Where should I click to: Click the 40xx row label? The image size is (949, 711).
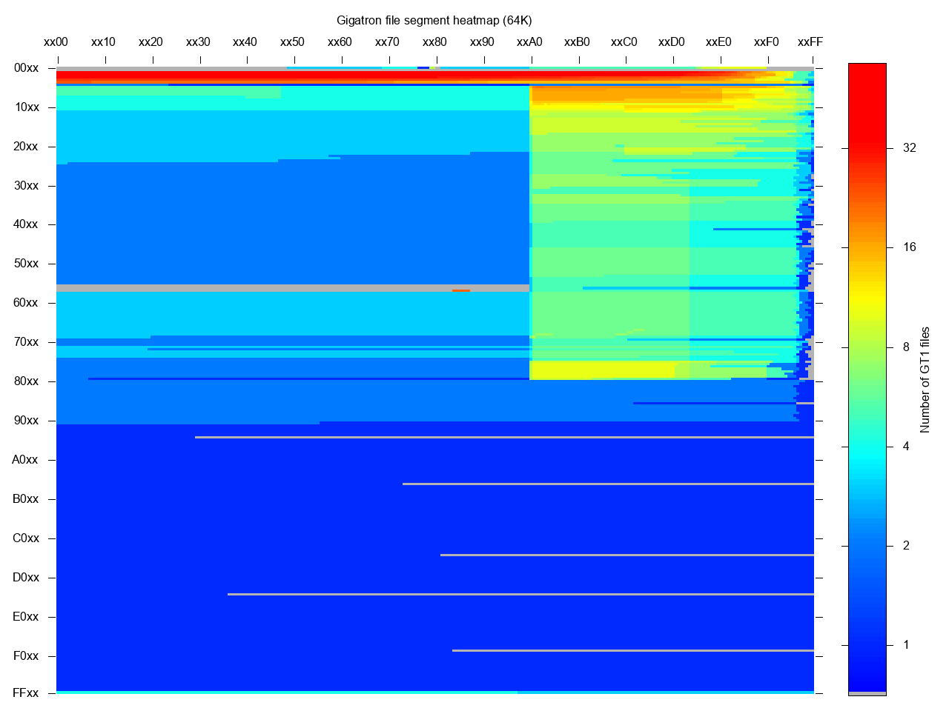pyautogui.click(x=27, y=224)
